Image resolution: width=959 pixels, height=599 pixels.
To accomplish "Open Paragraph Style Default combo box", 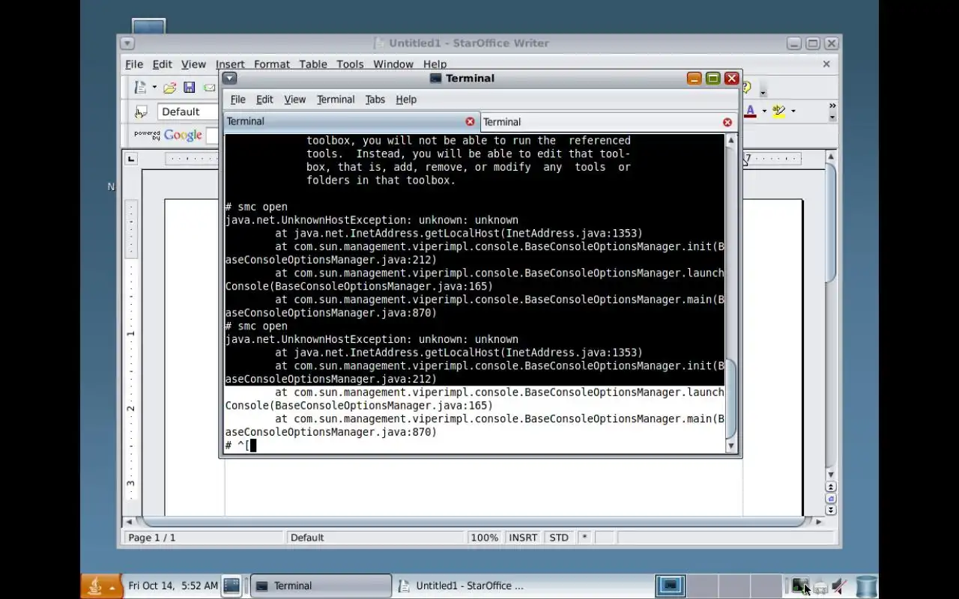I will (x=187, y=112).
